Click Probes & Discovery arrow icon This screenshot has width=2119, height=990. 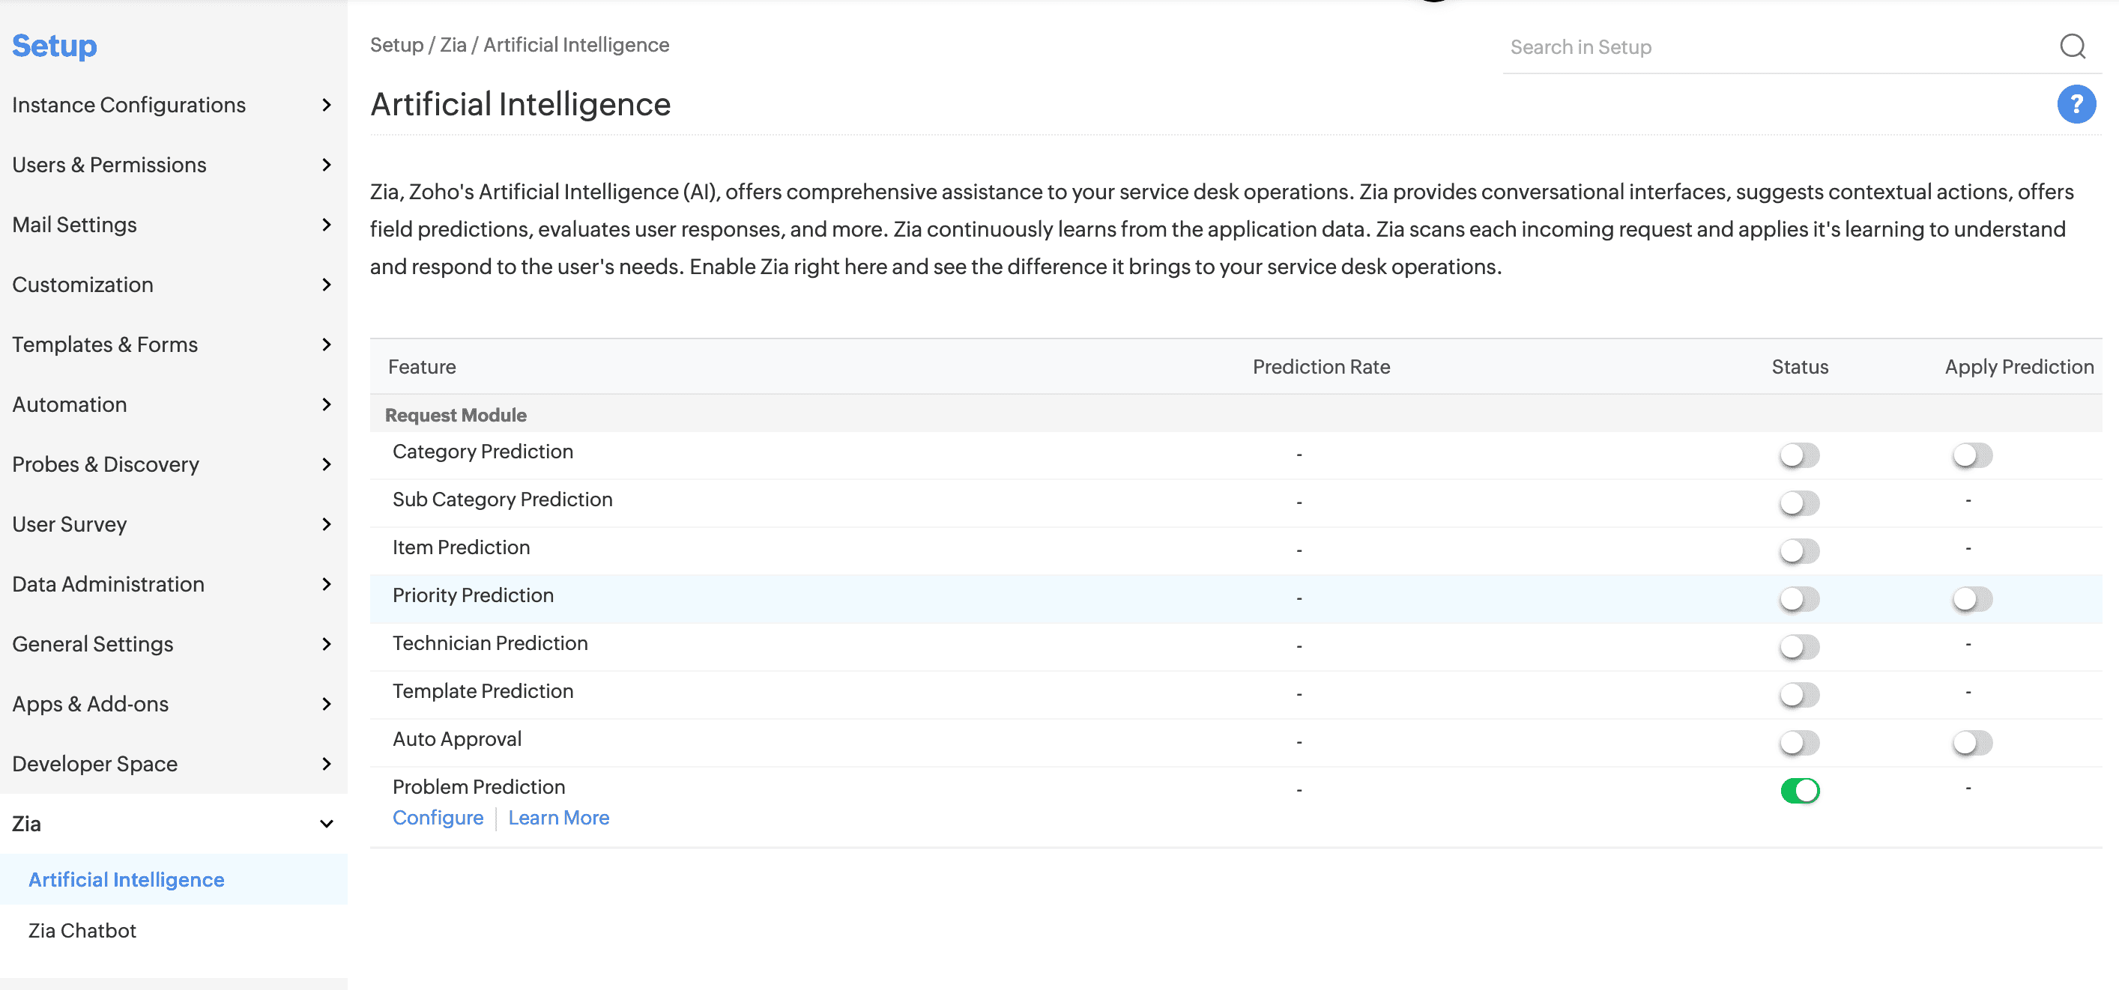point(327,464)
